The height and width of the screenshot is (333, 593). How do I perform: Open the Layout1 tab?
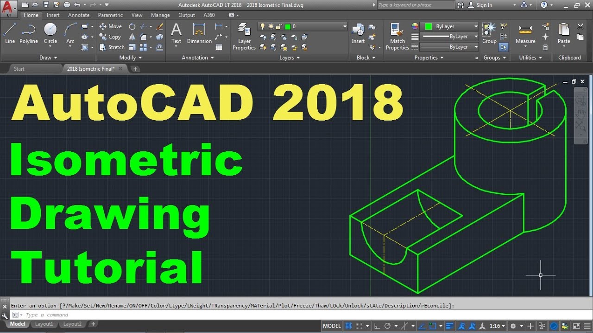pyautogui.click(x=44, y=324)
